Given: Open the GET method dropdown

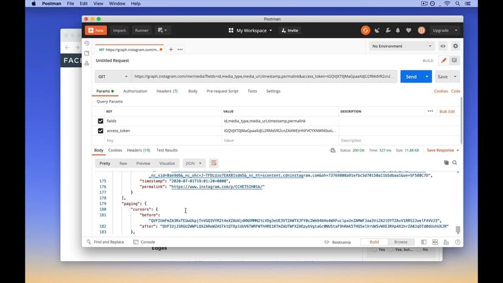Looking at the screenshot, I should pos(112,77).
